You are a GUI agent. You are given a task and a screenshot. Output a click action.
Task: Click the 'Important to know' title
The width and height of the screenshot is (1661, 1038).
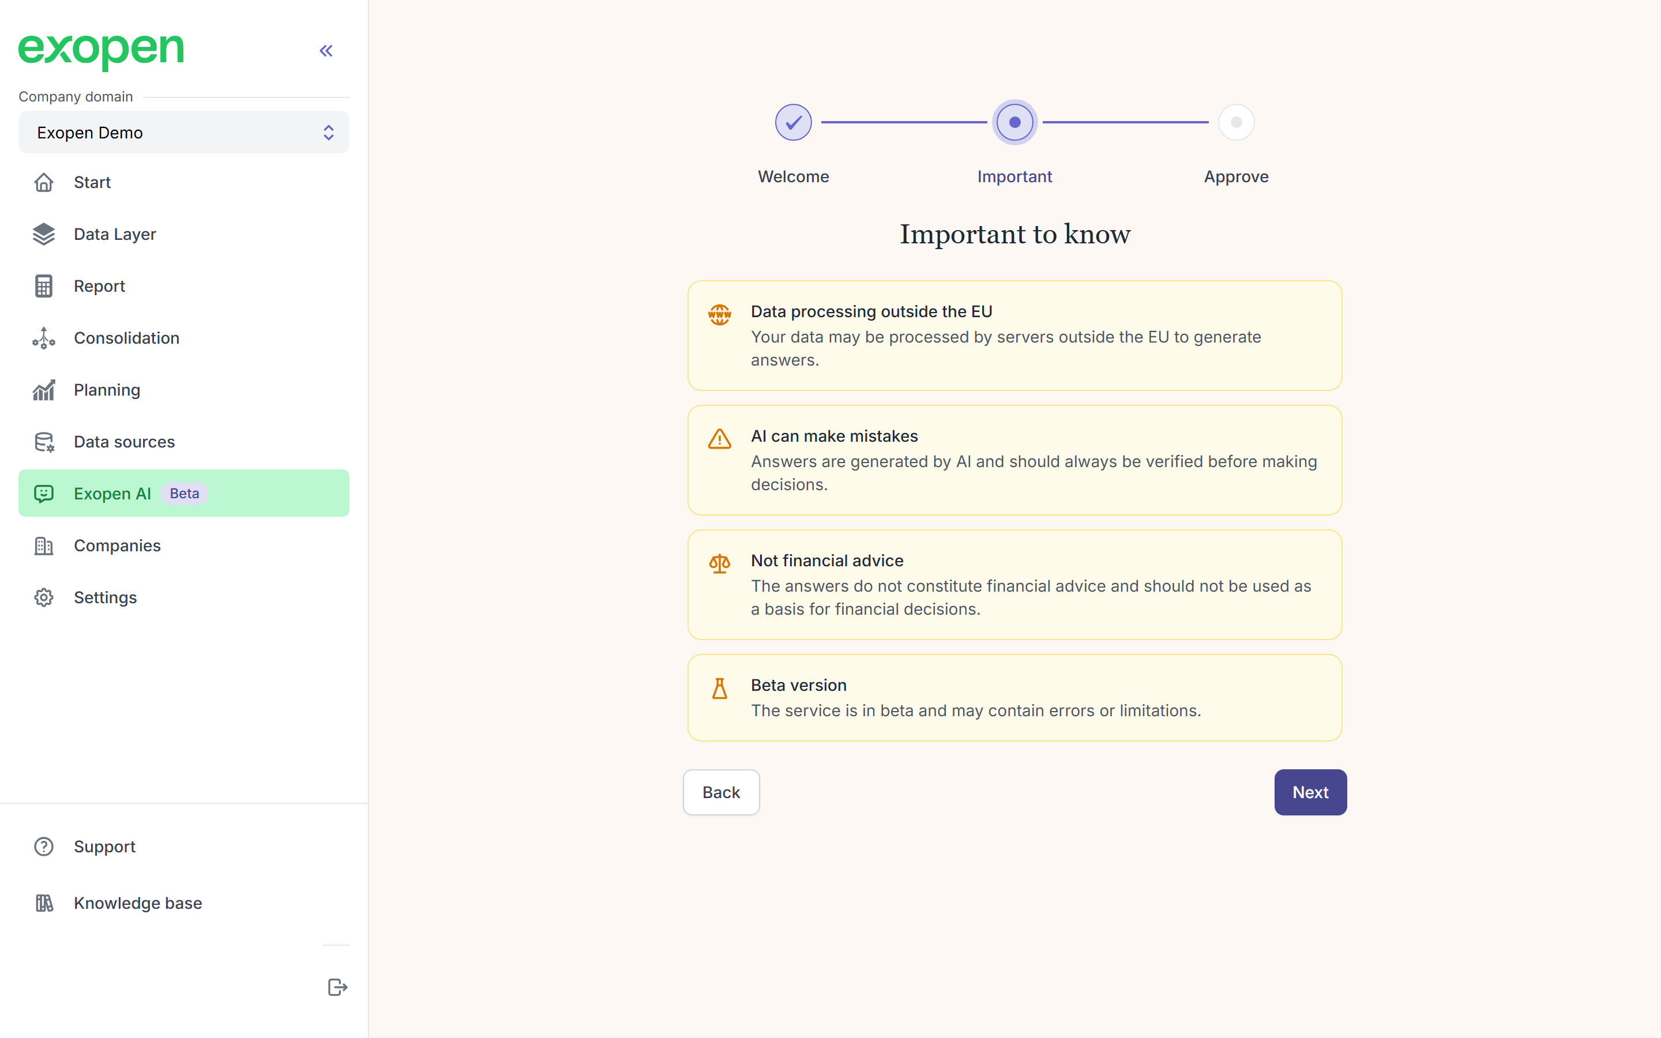click(x=1015, y=234)
